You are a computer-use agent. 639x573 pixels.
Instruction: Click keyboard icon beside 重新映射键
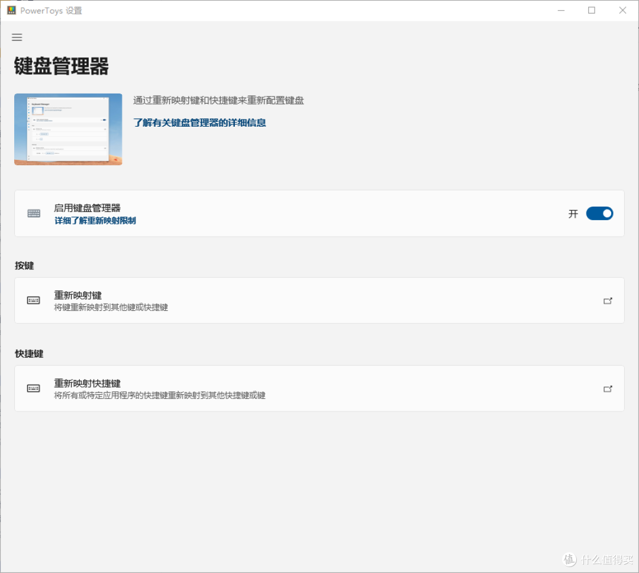pyautogui.click(x=33, y=301)
